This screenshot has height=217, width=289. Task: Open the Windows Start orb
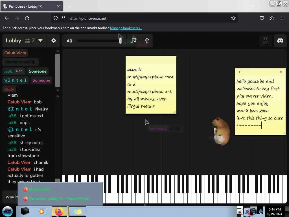8,211
